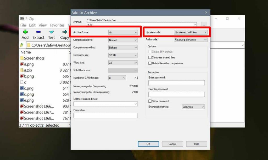Click inside the Enter password field
This screenshot has height=160, width=268.
coord(176,82)
